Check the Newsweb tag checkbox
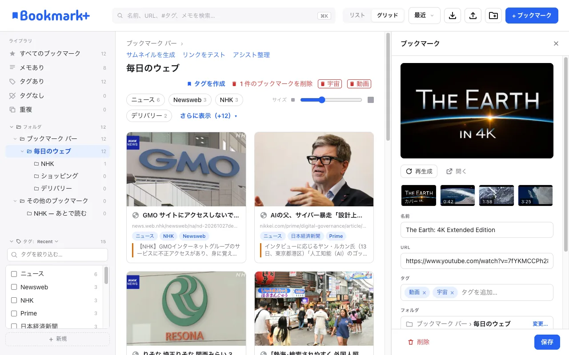Viewport: 569px width, 355px height. [x=14, y=287]
